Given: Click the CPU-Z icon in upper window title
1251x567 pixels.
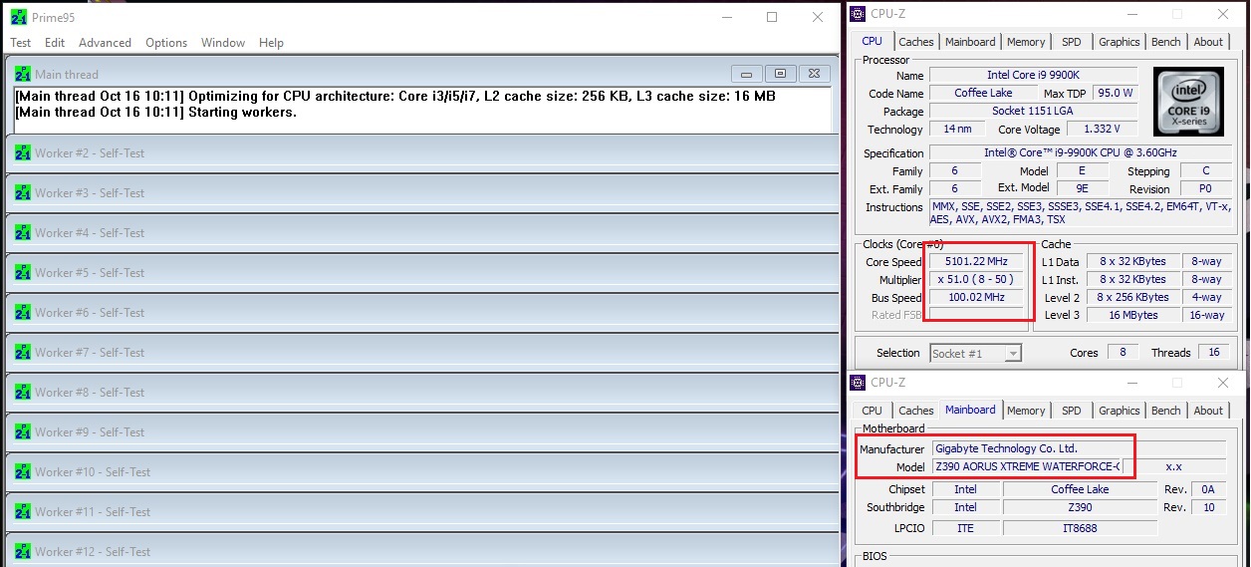Looking at the screenshot, I should (x=858, y=14).
